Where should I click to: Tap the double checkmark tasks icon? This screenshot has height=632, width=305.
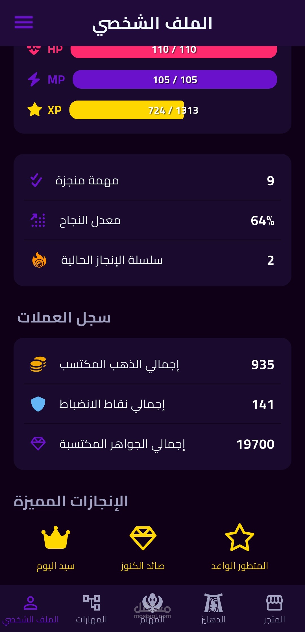[36, 180]
